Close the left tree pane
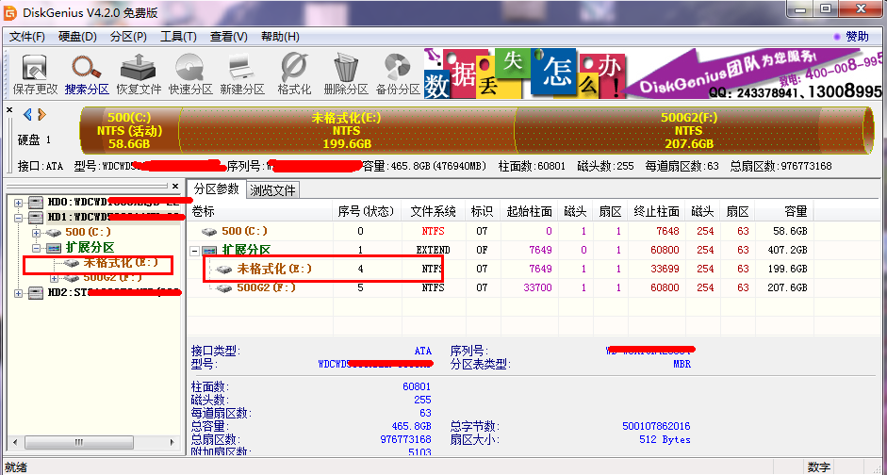 pos(175,186)
